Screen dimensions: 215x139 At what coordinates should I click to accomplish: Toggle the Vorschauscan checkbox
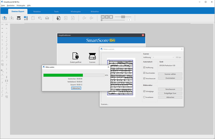coord(144,78)
